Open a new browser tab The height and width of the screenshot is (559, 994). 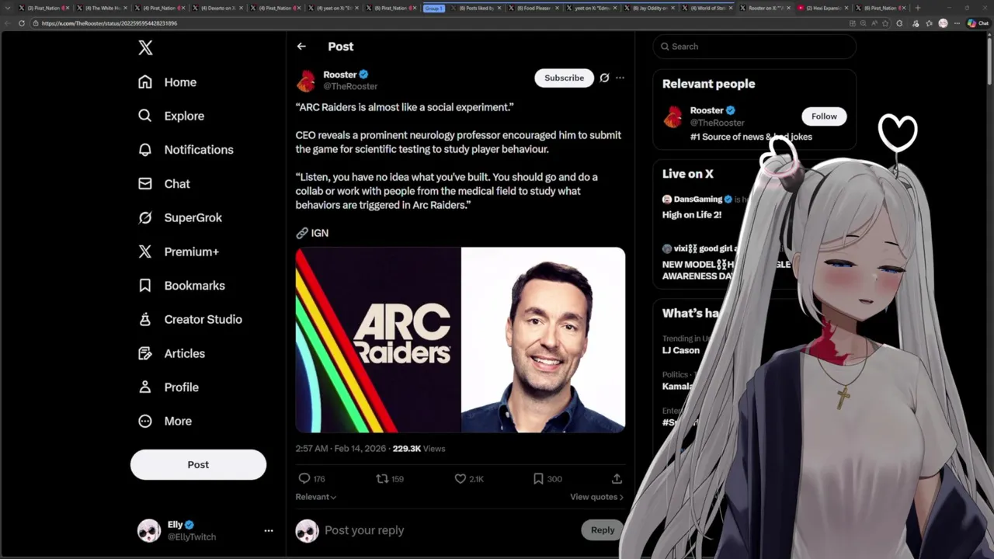(918, 8)
